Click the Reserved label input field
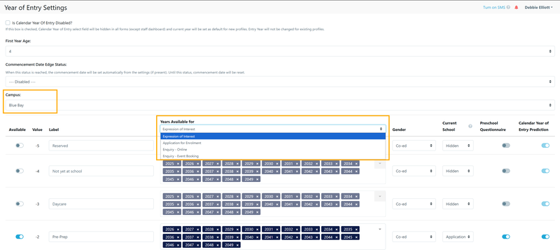The image size is (560, 252). [101, 146]
